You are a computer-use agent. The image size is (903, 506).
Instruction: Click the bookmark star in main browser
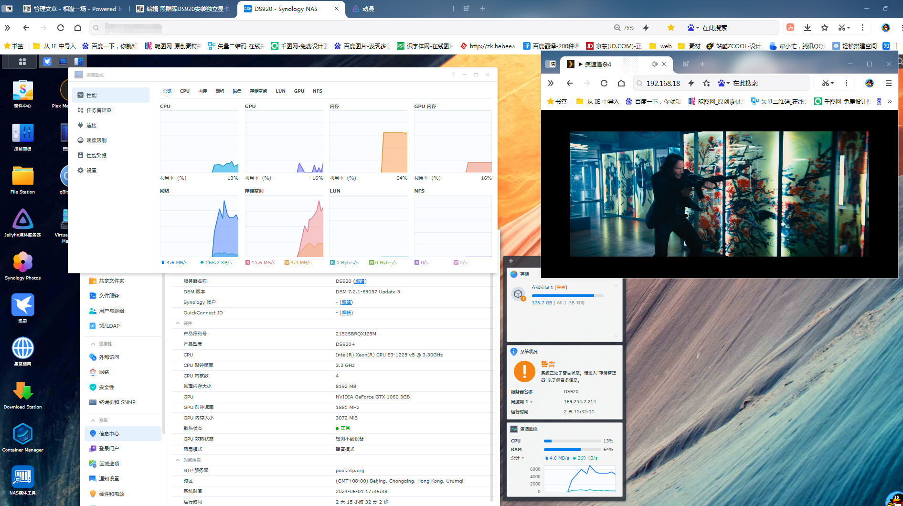(x=670, y=28)
